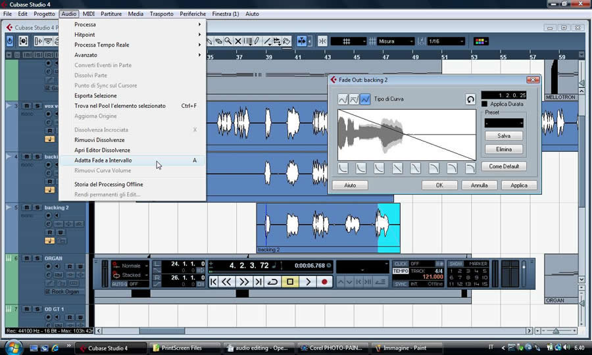The width and height of the screenshot is (592, 355).
Task: Click the Applica button
Action: (x=518, y=185)
